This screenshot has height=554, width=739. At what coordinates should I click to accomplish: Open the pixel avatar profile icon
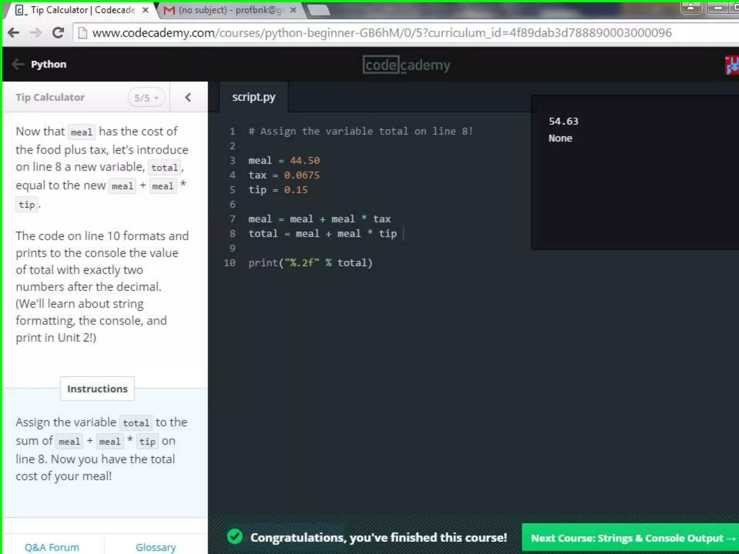(x=732, y=66)
